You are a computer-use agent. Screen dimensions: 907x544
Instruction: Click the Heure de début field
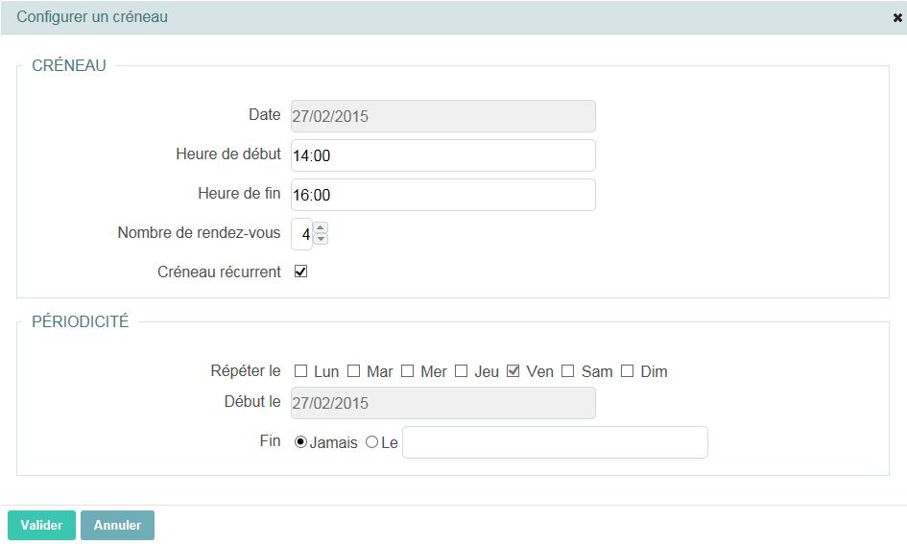point(442,155)
